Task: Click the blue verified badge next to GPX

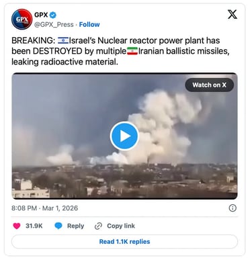Action: tap(53, 15)
